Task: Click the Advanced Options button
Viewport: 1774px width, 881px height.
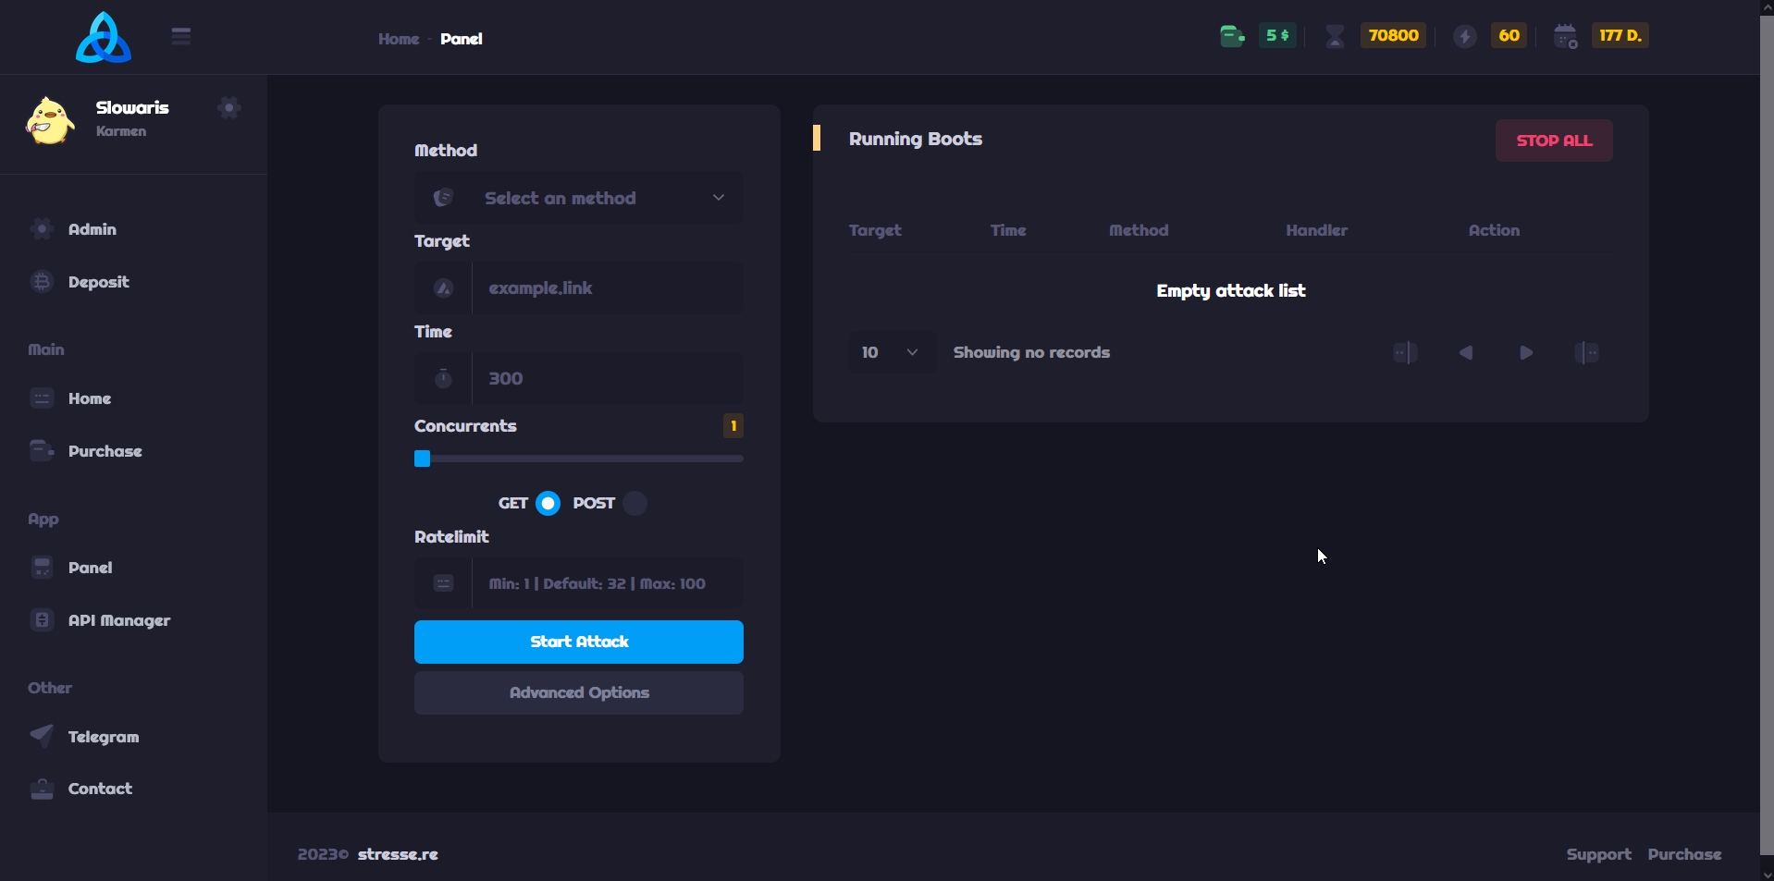Action: tap(579, 693)
